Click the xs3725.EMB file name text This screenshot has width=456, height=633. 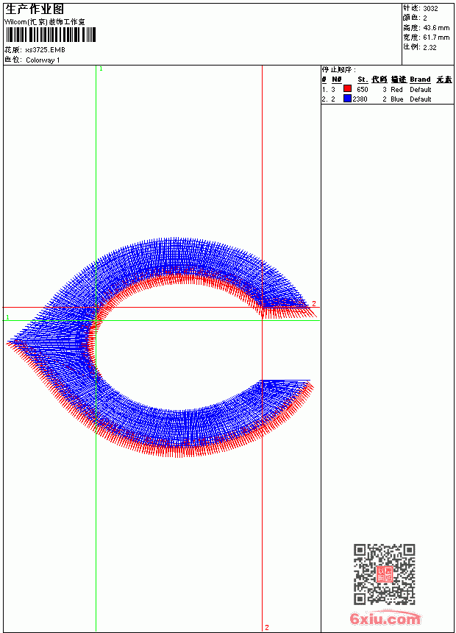click(45, 50)
